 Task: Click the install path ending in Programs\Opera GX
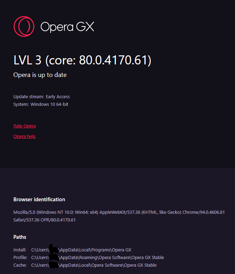coord(81,250)
